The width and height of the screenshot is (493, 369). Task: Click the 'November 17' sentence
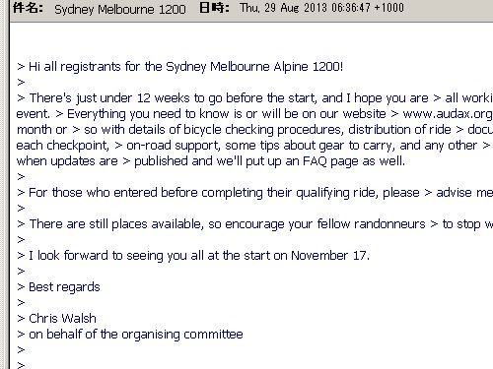[193, 256]
